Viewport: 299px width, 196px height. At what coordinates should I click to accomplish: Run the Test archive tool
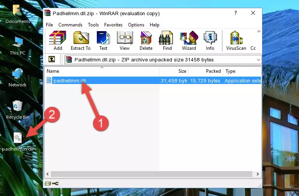pyautogui.click(x=103, y=40)
